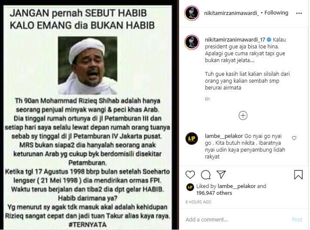Load more comments with the plus circle
This screenshot has width=310, height=230.
pyautogui.click(x=243, y=116)
